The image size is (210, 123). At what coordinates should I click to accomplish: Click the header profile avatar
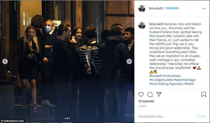(x=142, y=8)
